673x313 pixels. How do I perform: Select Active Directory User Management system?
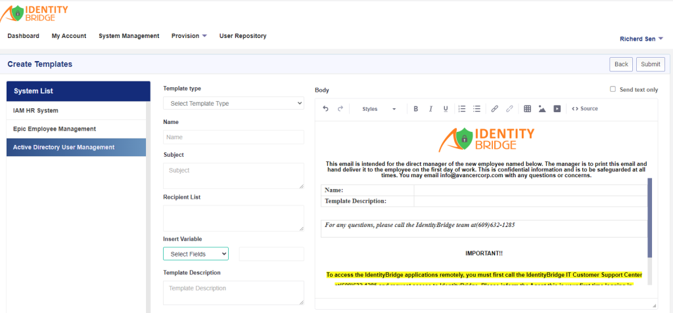tap(76, 147)
